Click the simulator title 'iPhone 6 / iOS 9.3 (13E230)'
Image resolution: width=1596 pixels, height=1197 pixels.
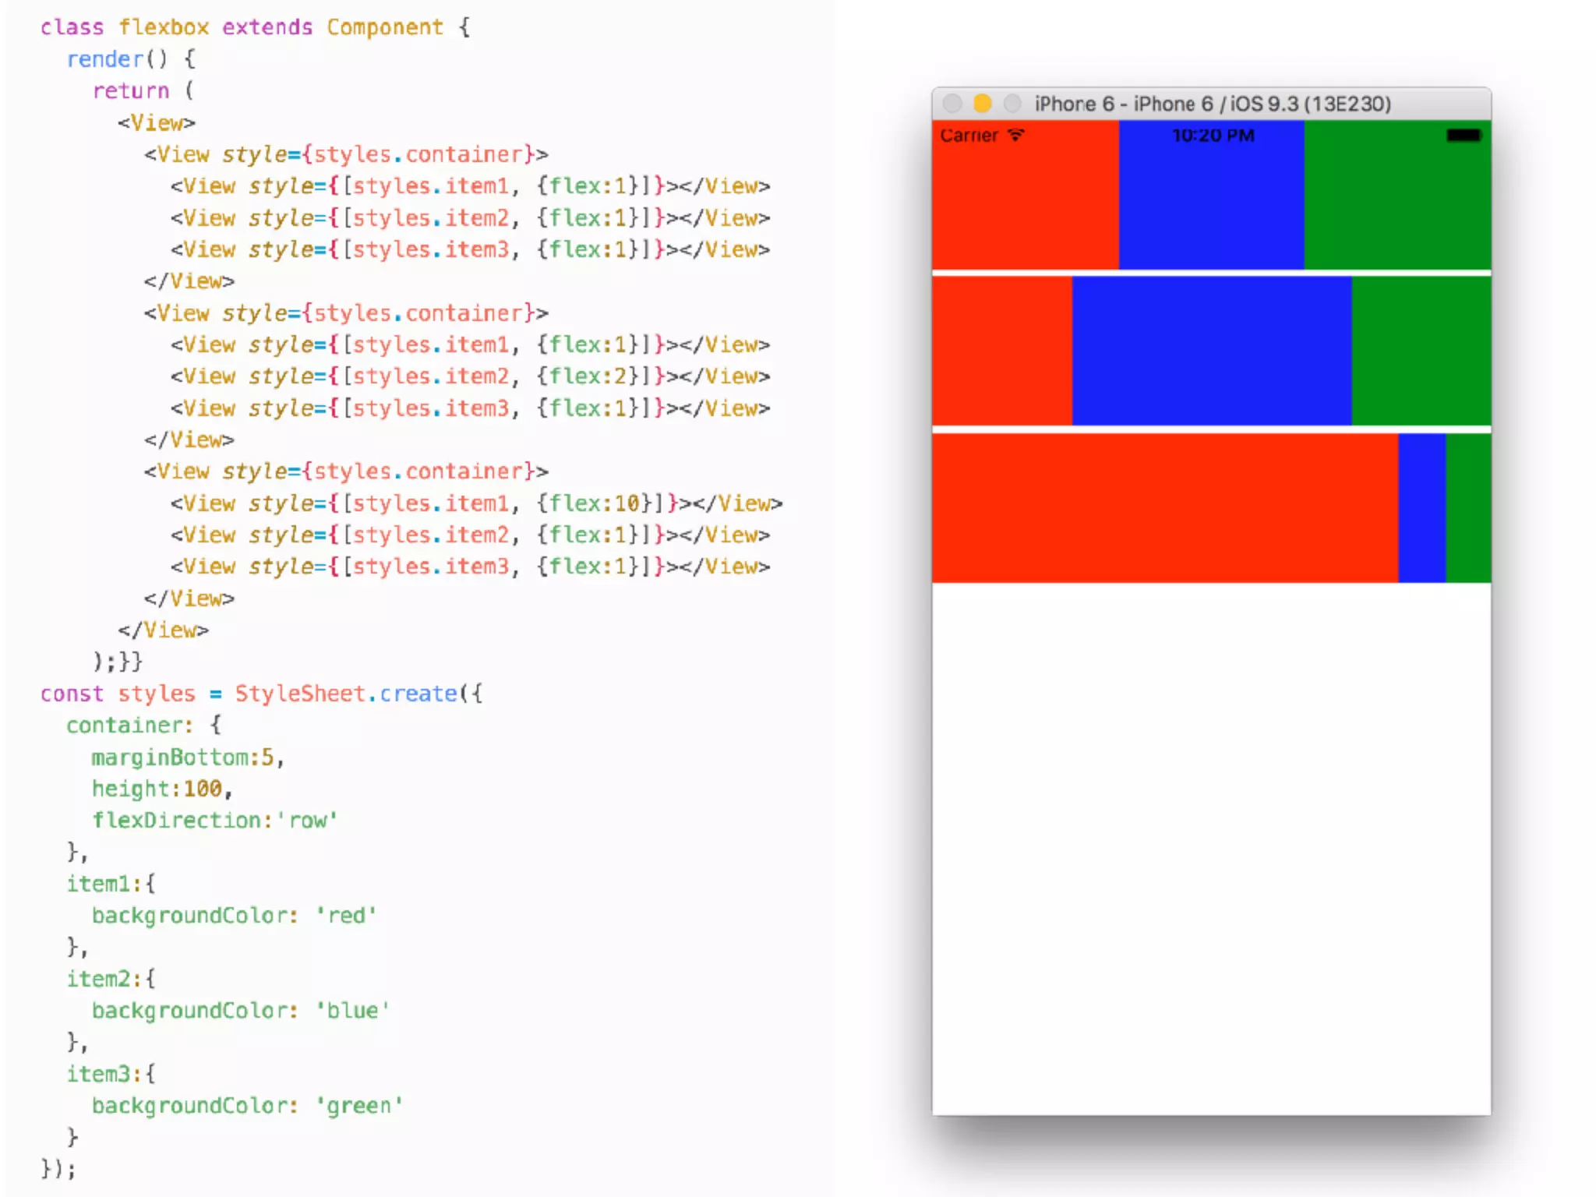coord(1262,104)
